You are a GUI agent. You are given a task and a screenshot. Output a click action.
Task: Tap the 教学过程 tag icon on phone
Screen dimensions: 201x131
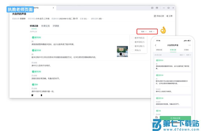click(157, 98)
